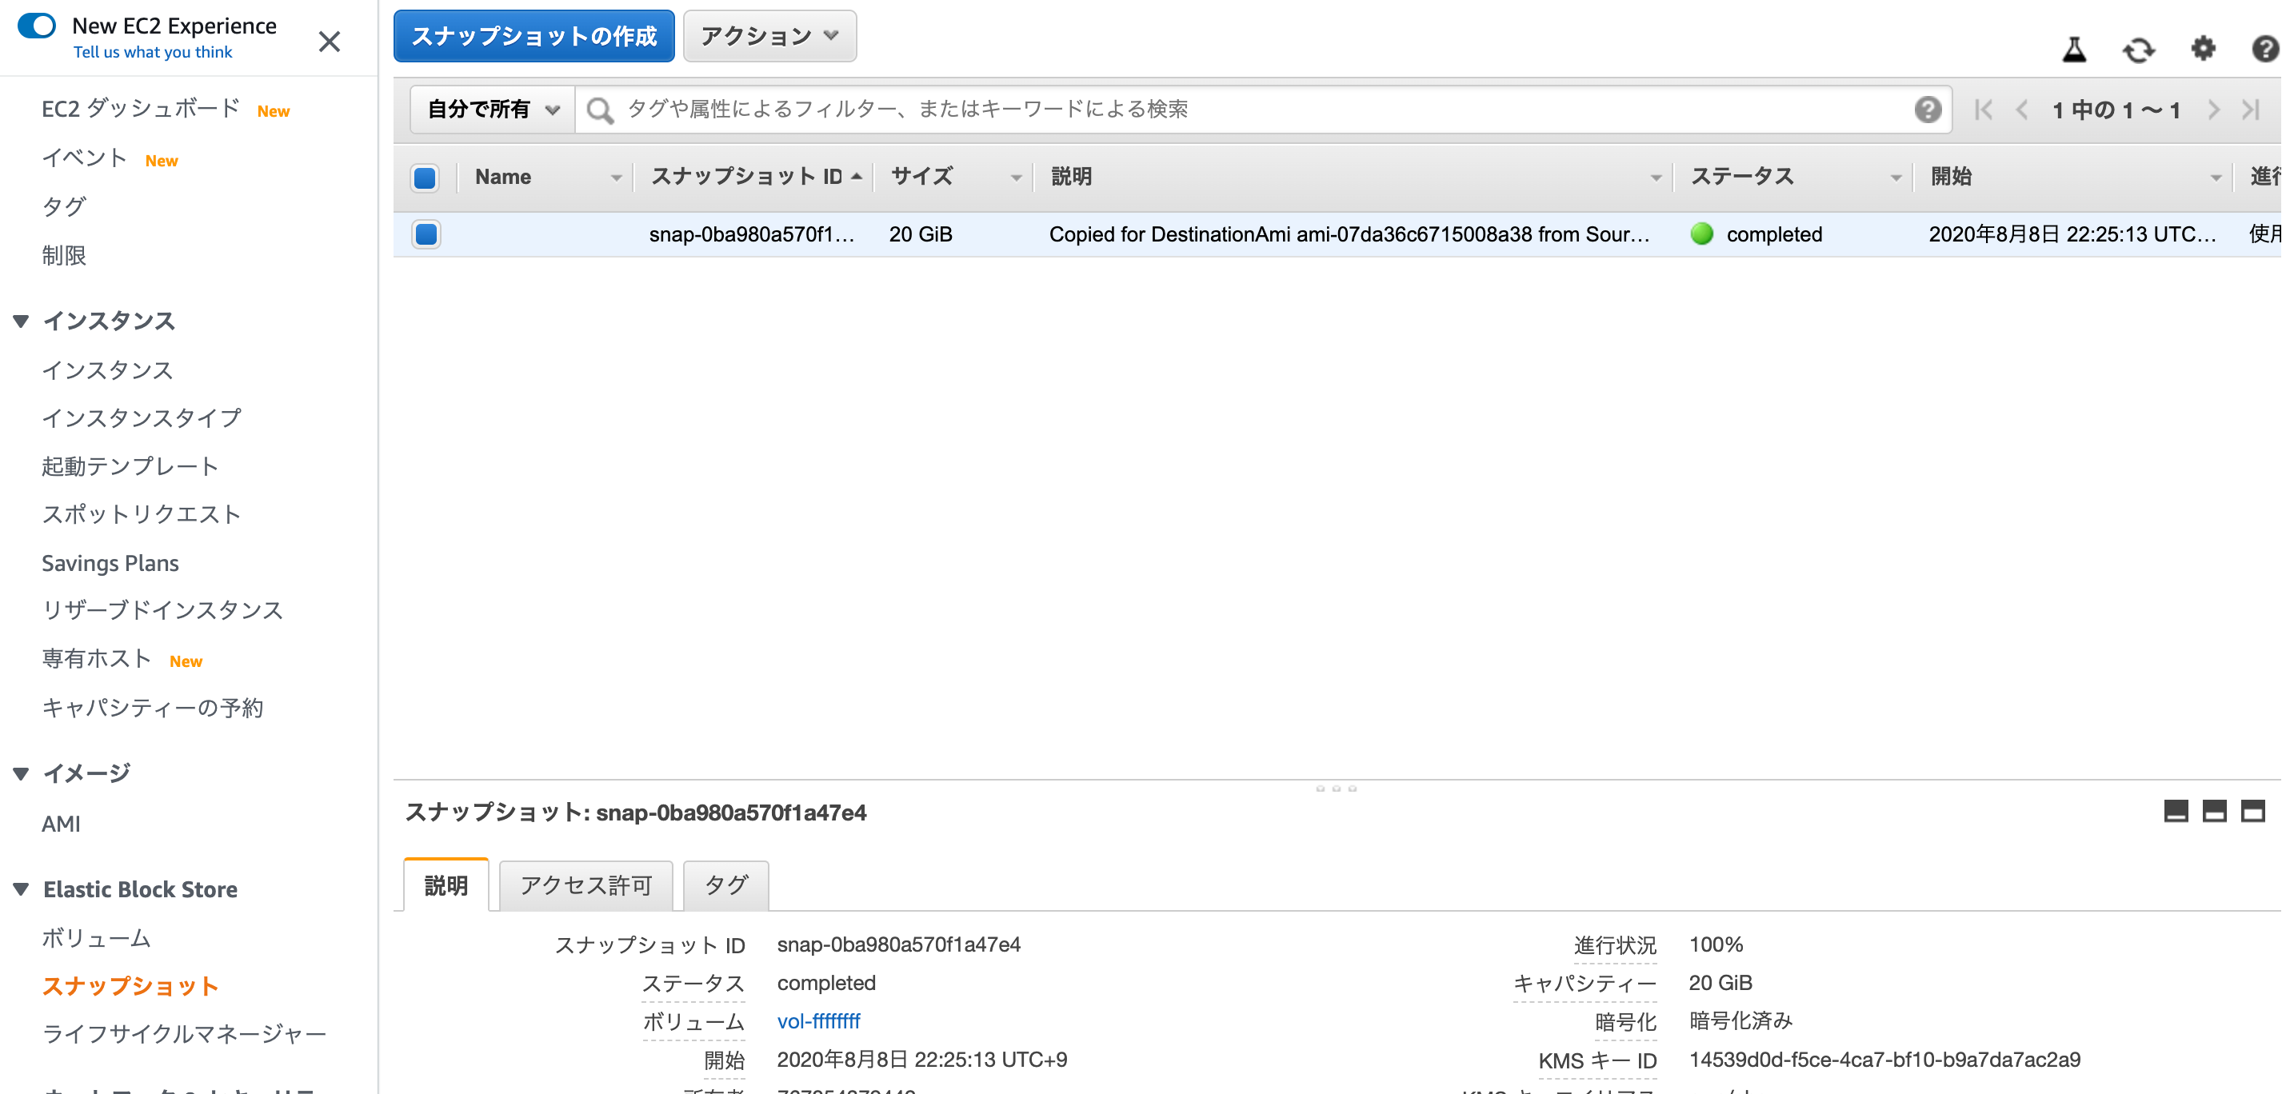Close the New EC2 Experience banner
This screenshot has height=1094, width=2294.
(329, 41)
